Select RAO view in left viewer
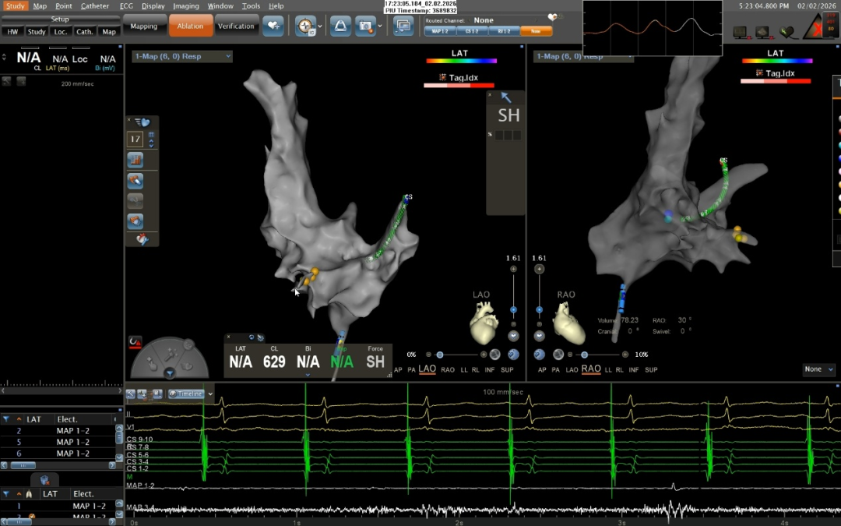The width and height of the screenshot is (841, 526). coord(448,369)
